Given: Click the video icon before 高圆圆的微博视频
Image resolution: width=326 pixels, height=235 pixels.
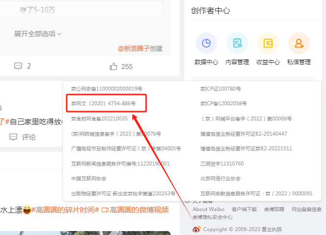Looking at the screenshot, I should click(105, 210).
